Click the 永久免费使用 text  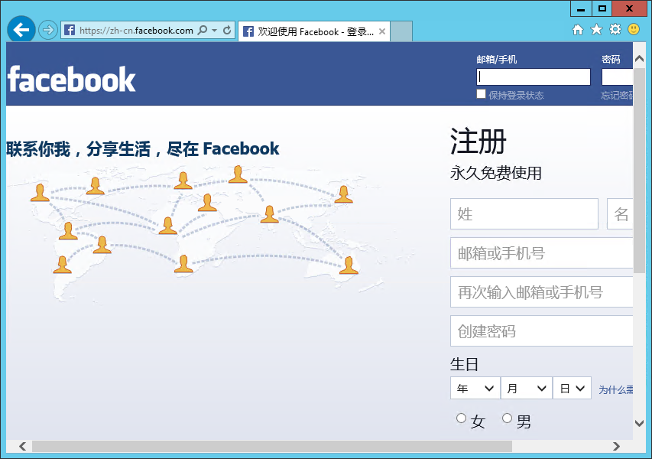[x=495, y=173]
